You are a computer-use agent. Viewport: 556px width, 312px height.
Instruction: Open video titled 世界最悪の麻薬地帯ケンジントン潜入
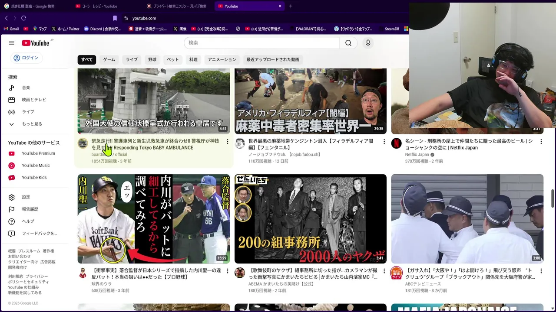pyautogui.click(x=311, y=144)
